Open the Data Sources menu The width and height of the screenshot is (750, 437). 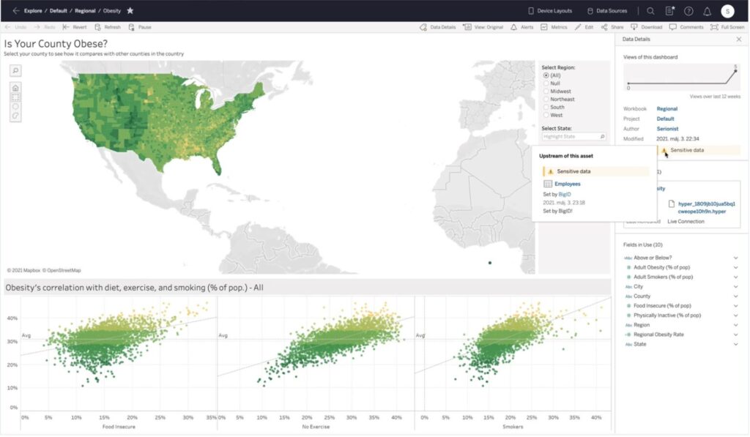606,11
